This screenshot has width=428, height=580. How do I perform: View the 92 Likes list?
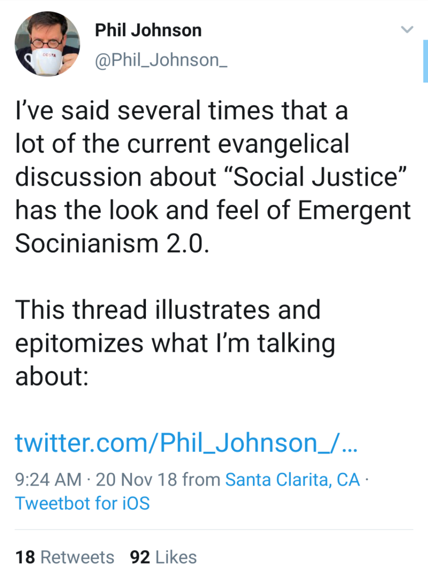pos(163,557)
